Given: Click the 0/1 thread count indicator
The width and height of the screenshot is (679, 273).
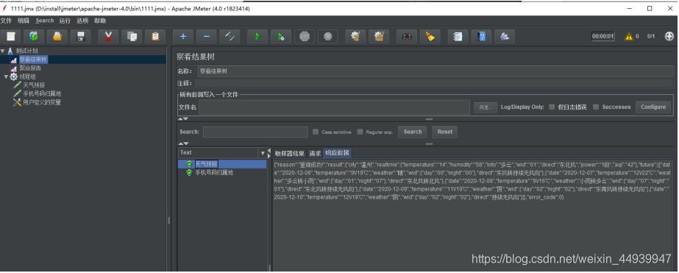Looking at the screenshot, I should 651,36.
